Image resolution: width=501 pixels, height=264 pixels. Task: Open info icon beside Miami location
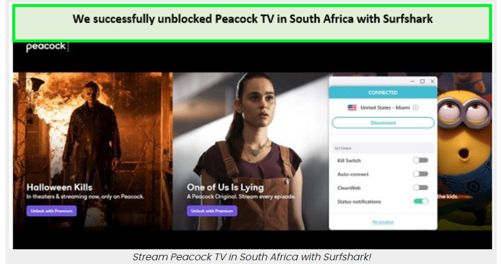416,107
